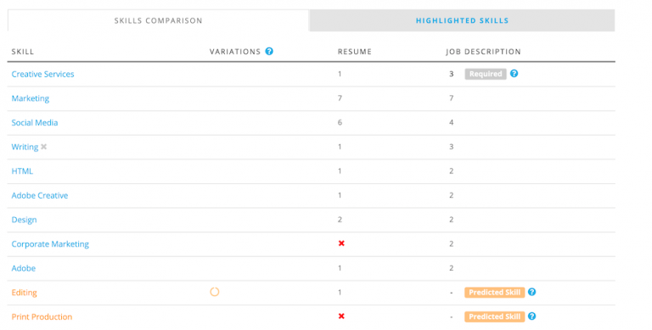Viewport: 652px width, 330px height.
Task: Click the help icon next to Required badge
Action: tap(514, 74)
